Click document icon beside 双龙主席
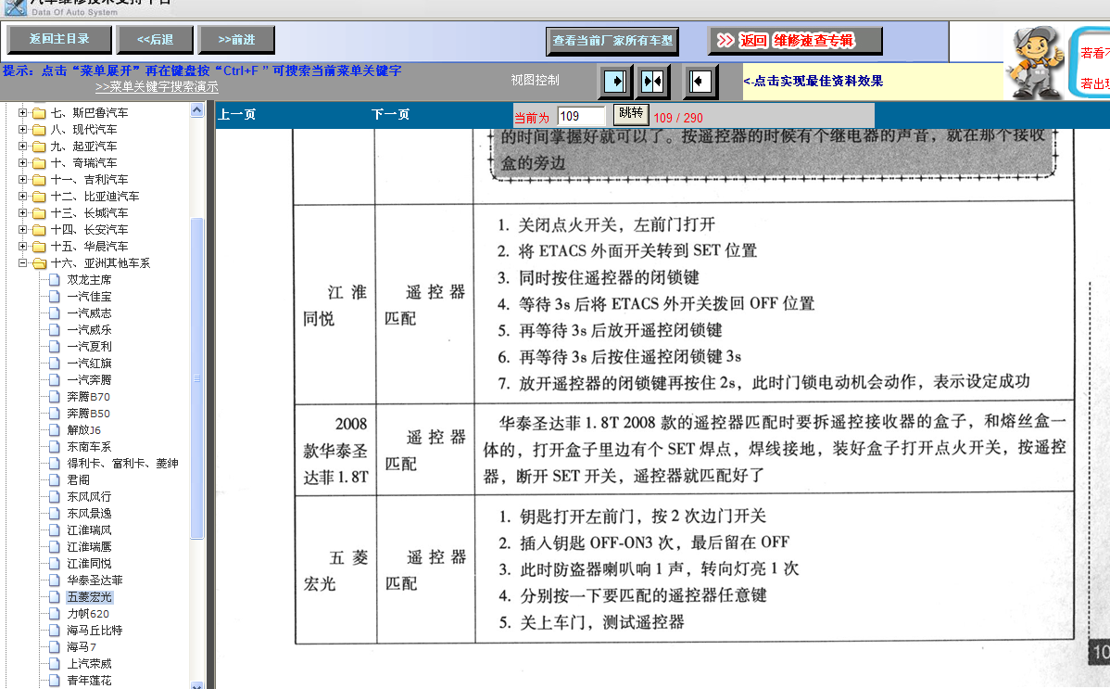 (55, 279)
